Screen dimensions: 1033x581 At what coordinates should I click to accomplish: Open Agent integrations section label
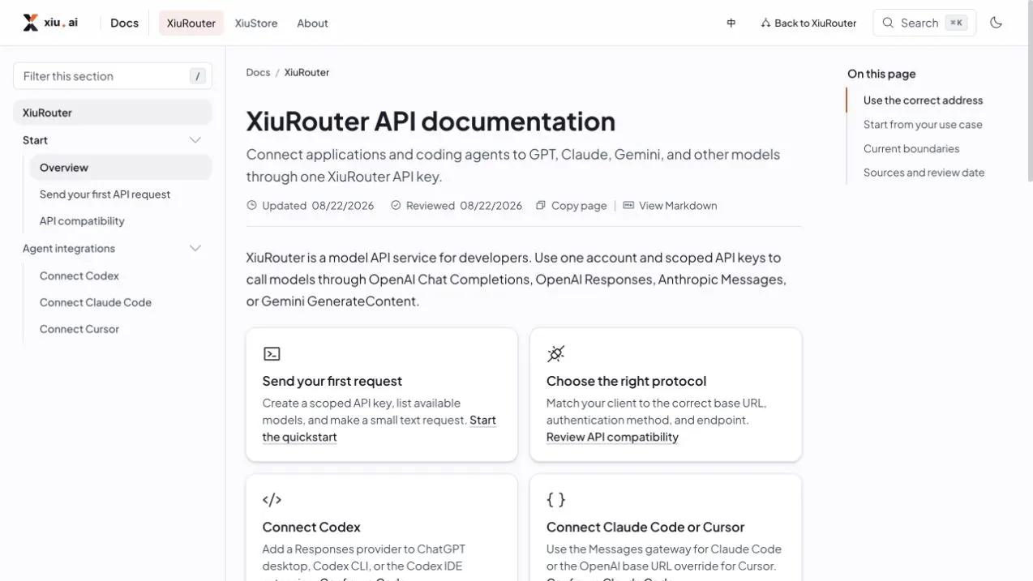[x=69, y=248]
